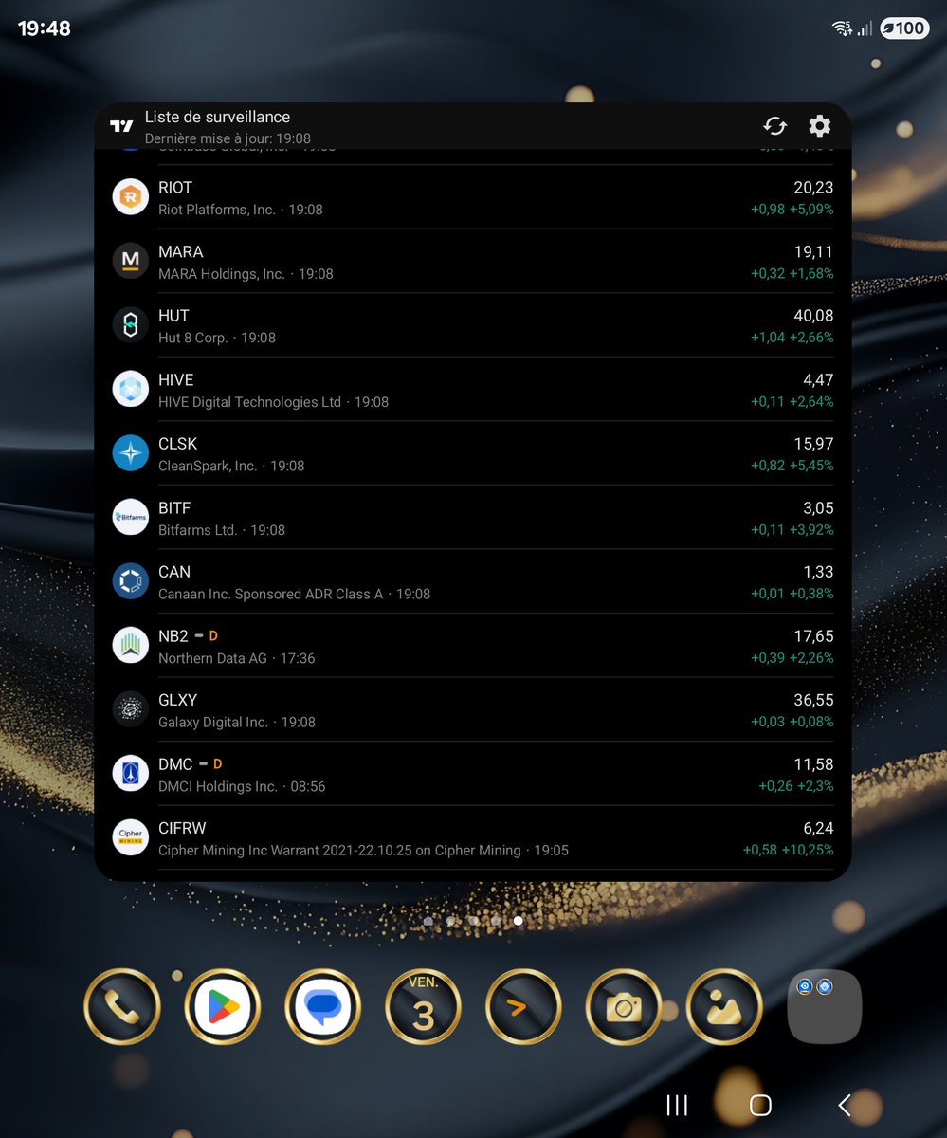Tap Canaan Inc. Sponsored ADR Class A label
This screenshot has height=1138, width=947.
(270, 594)
